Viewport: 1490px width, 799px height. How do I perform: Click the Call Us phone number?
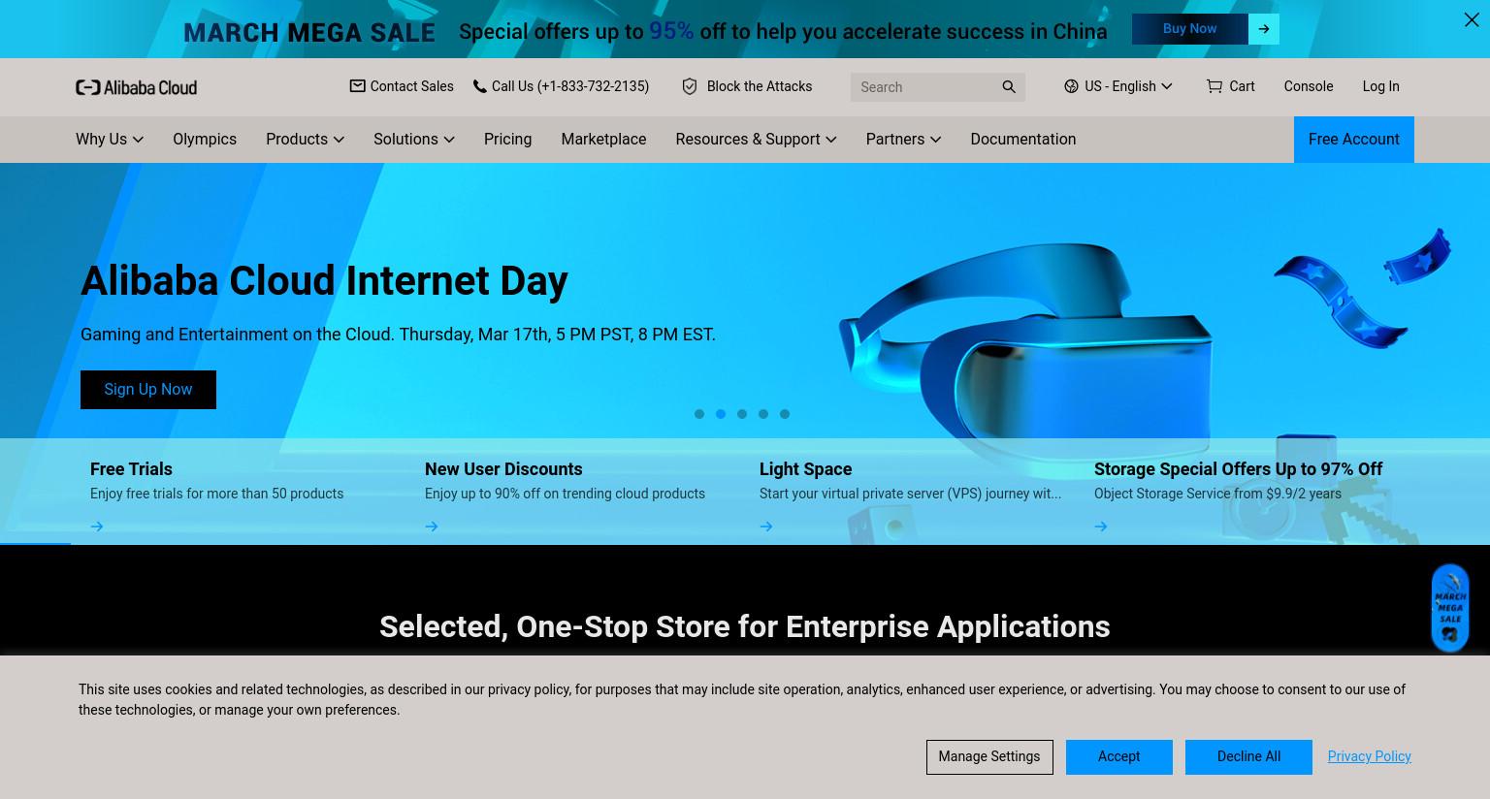(570, 86)
